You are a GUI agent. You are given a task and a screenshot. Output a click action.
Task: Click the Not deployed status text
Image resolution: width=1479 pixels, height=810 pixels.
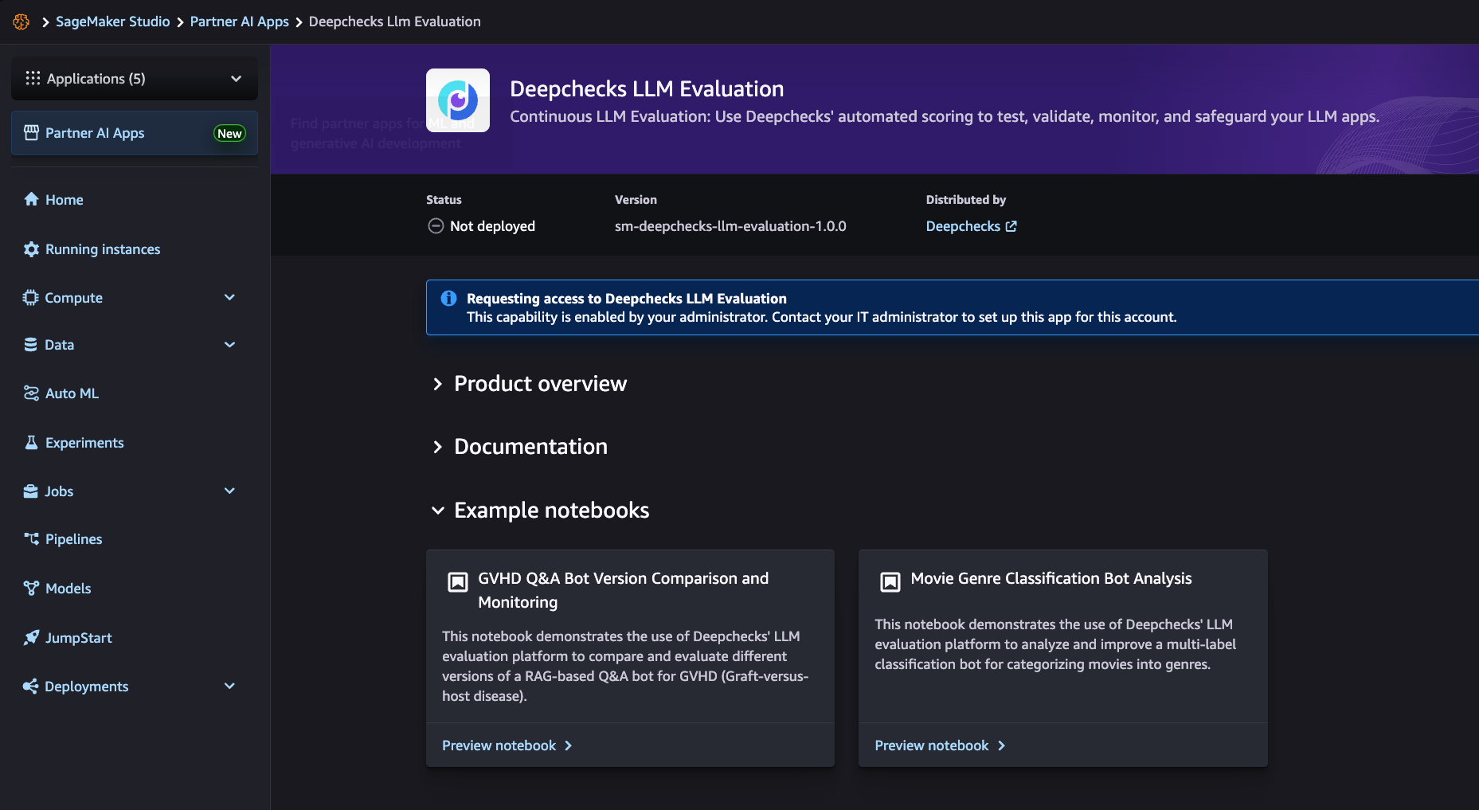(492, 226)
